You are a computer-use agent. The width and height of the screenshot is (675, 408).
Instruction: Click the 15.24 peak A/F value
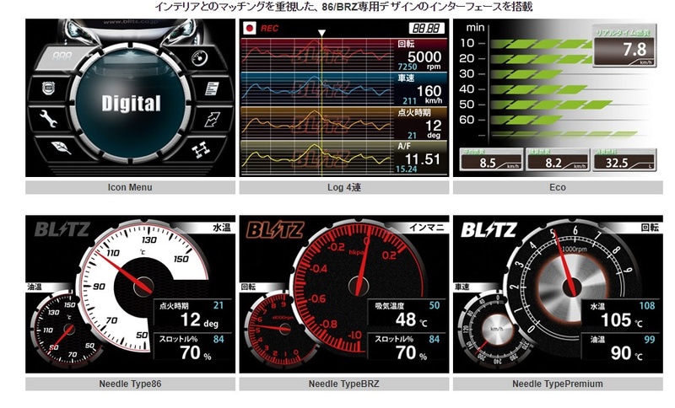(407, 169)
